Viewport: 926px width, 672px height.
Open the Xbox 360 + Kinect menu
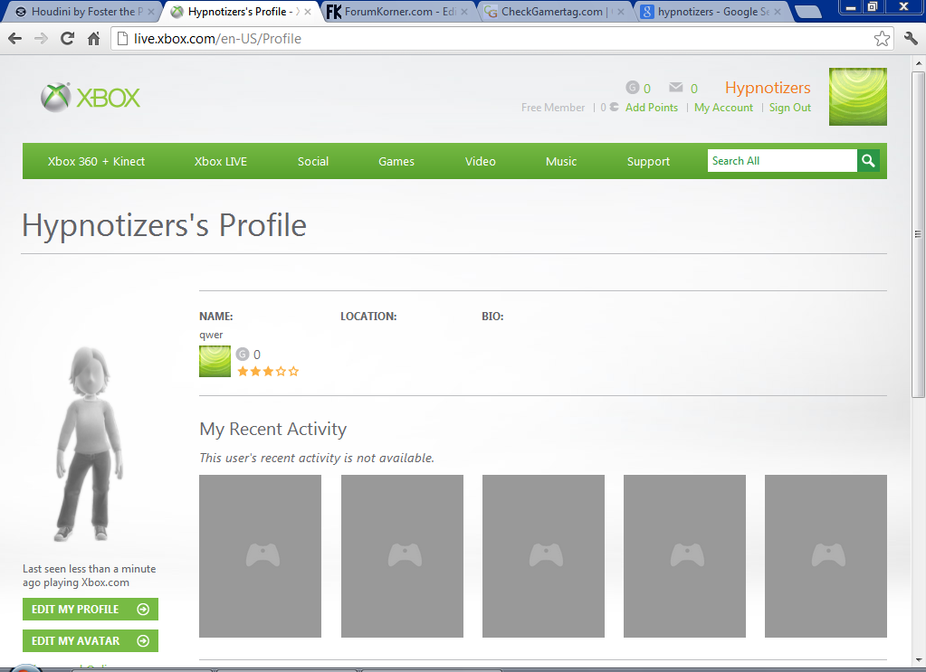tap(96, 161)
